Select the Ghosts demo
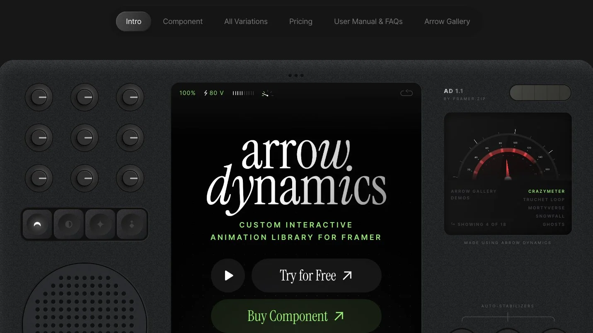 click(554, 225)
